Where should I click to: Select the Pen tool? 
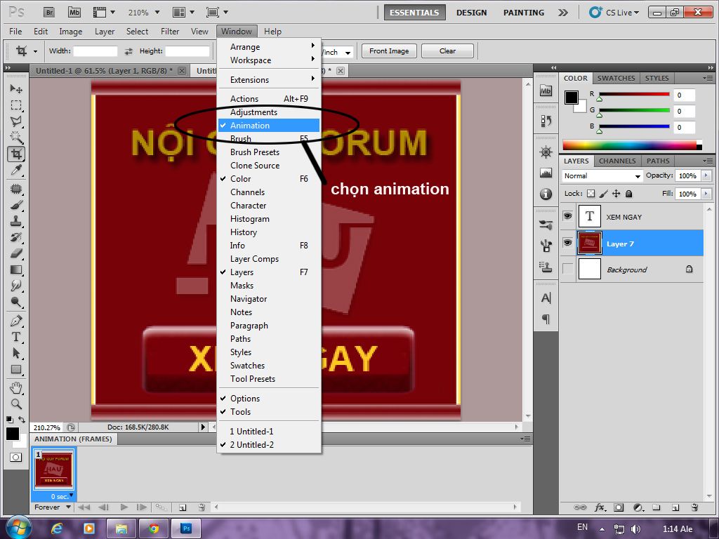tap(16, 320)
